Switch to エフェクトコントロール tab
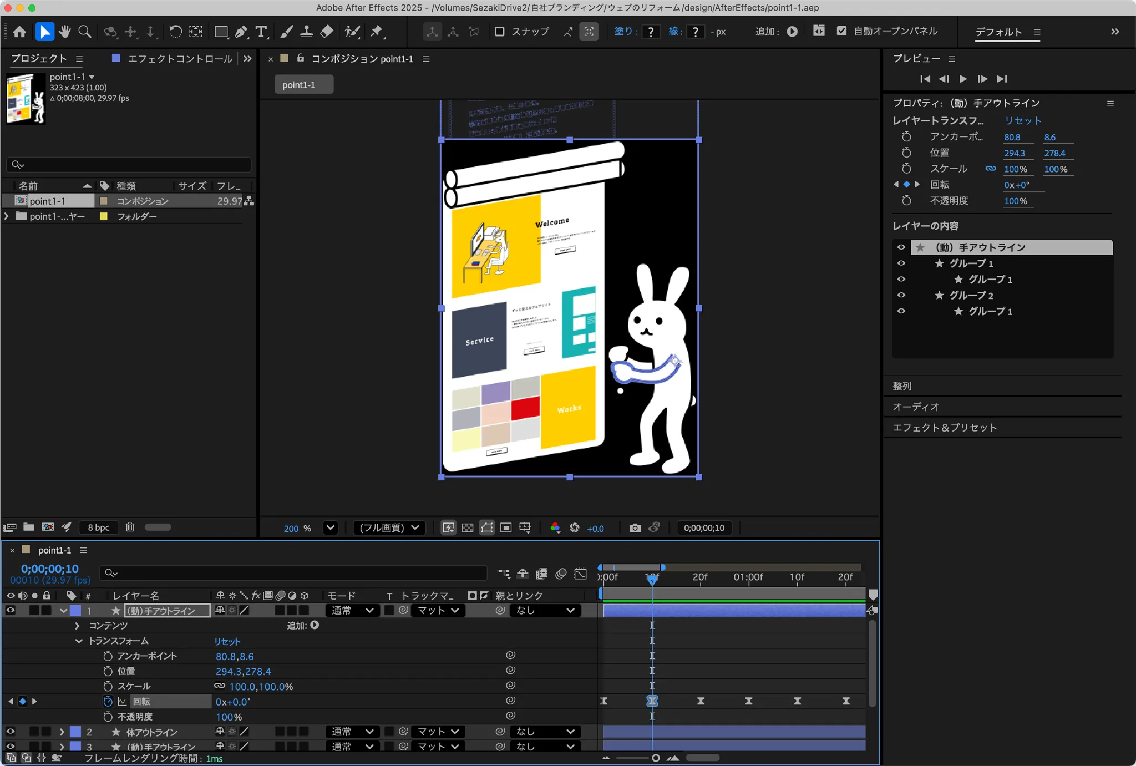This screenshot has height=766, width=1136. pyautogui.click(x=180, y=58)
